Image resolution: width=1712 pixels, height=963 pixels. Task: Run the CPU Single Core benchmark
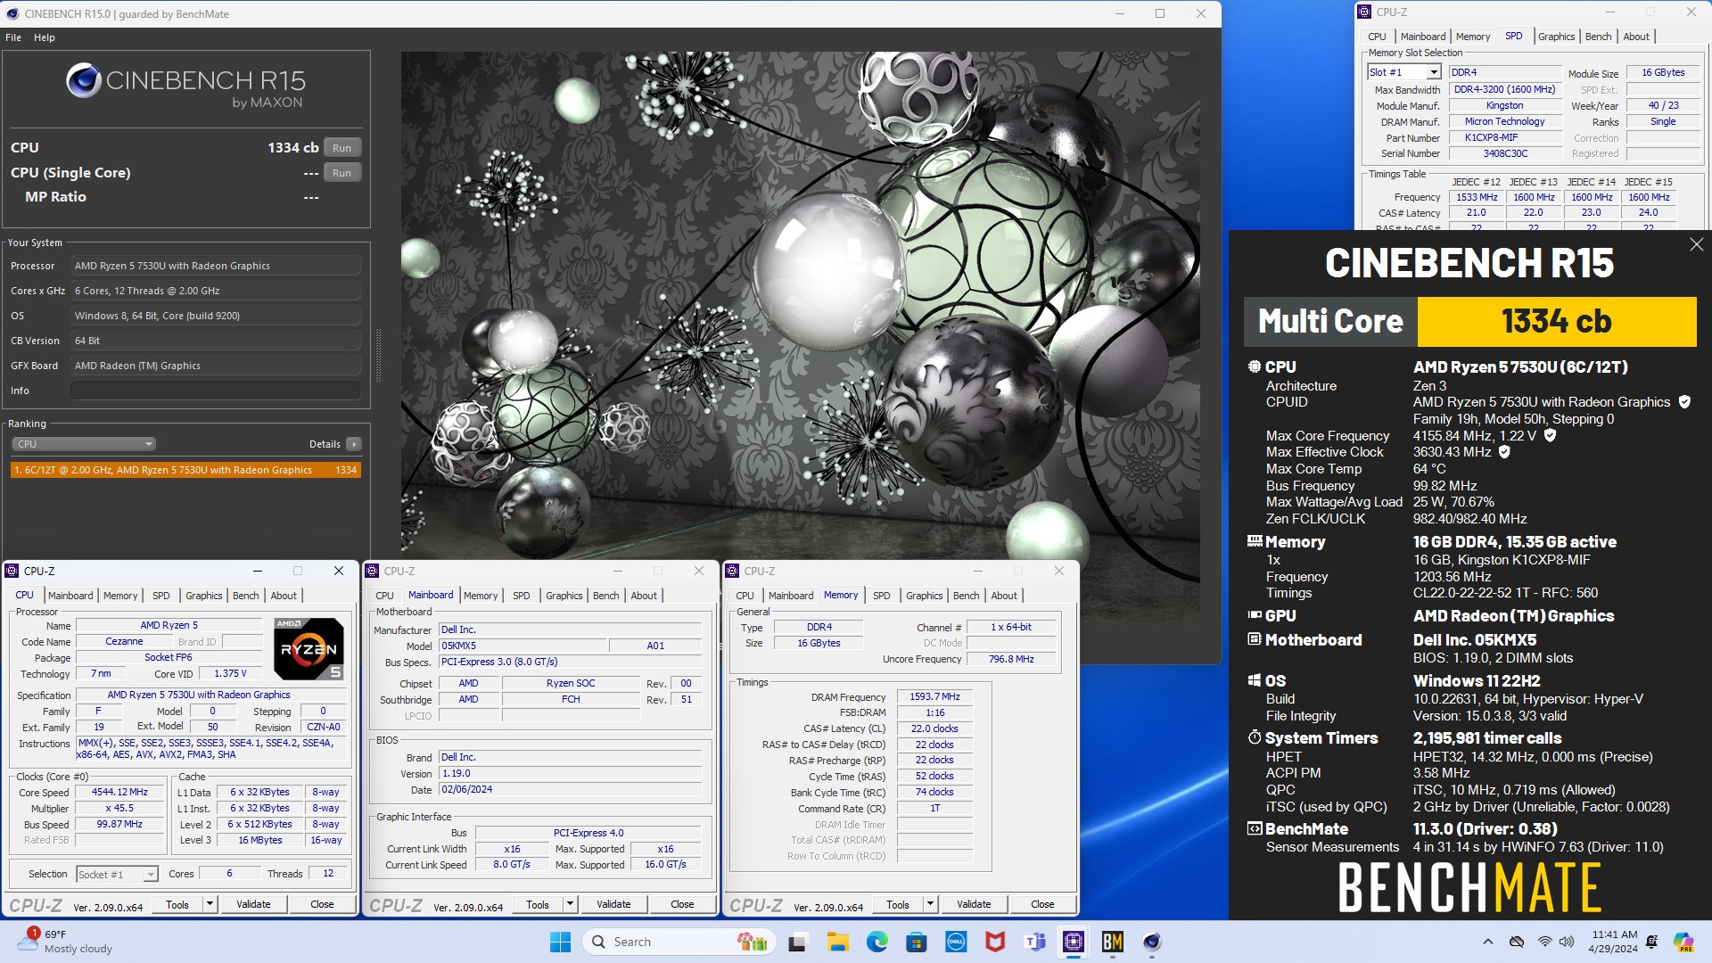(x=342, y=173)
